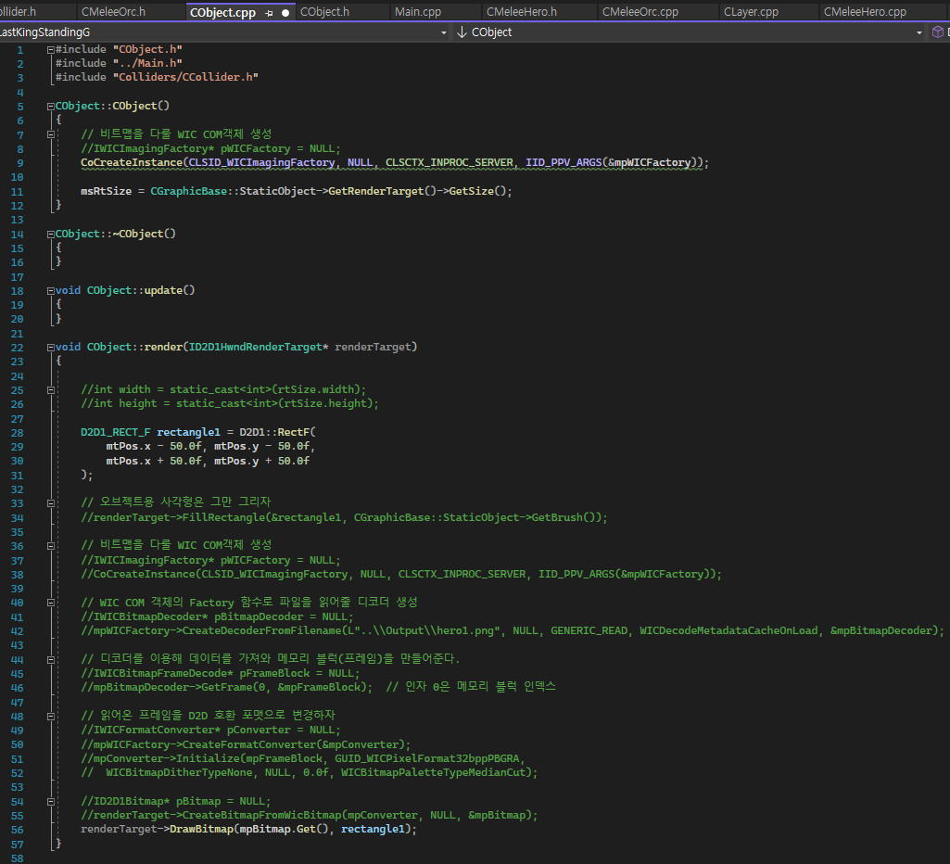Pin the CObject.cpp tab using the pin icon
This screenshot has height=864, width=950.
click(269, 13)
